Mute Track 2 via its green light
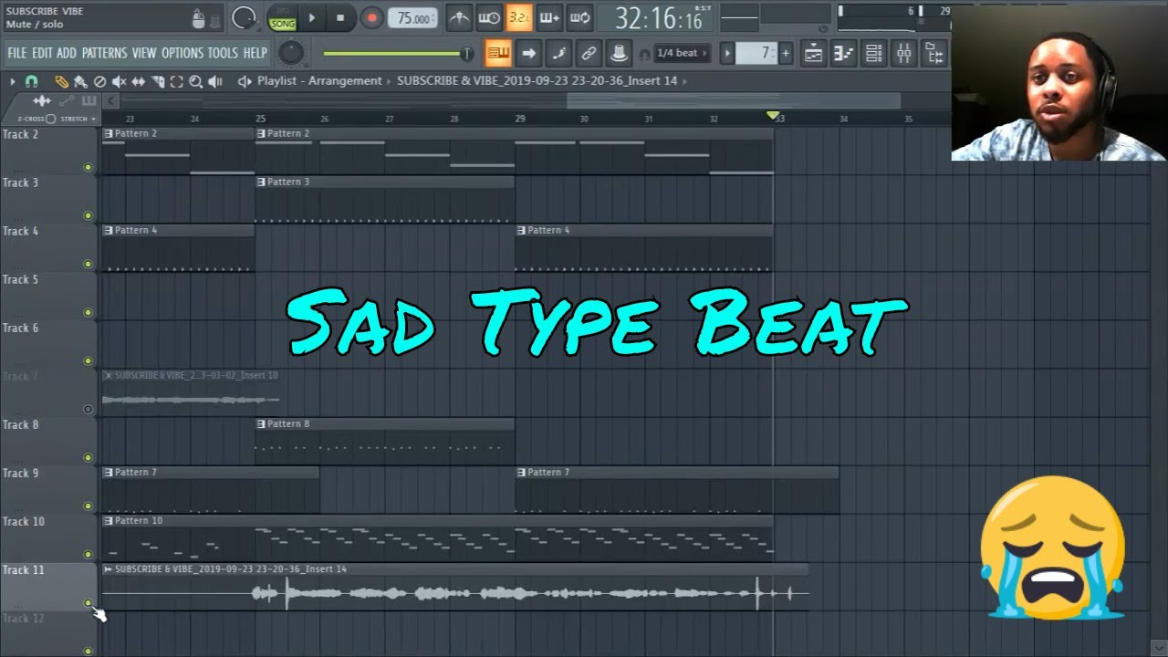1168x657 pixels. [88, 167]
